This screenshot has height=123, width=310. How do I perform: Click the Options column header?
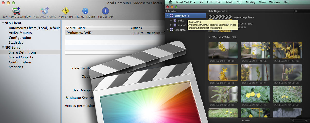click(x=147, y=28)
